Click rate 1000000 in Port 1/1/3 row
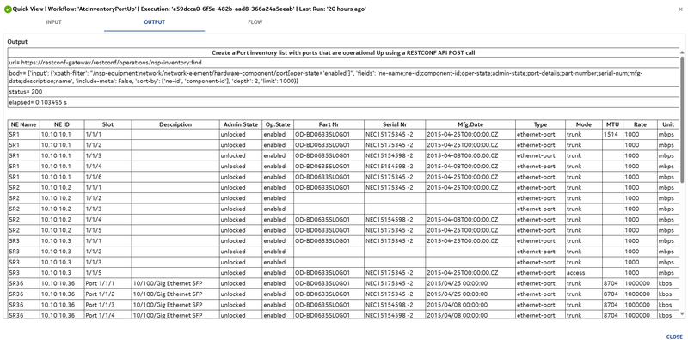This screenshot has width=688, height=340. coord(636,305)
